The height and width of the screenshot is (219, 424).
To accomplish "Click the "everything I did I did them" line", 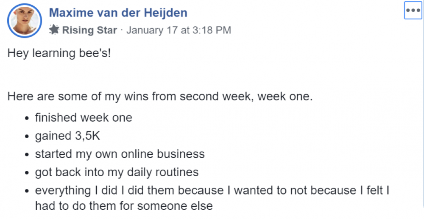I will 212,190.
